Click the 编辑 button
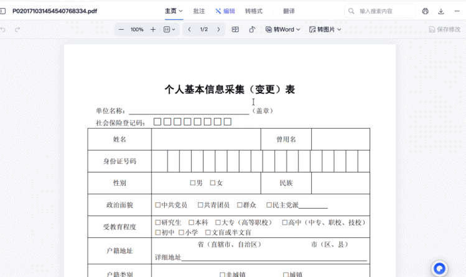Screen dimensions: 466x277 point(225,11)
